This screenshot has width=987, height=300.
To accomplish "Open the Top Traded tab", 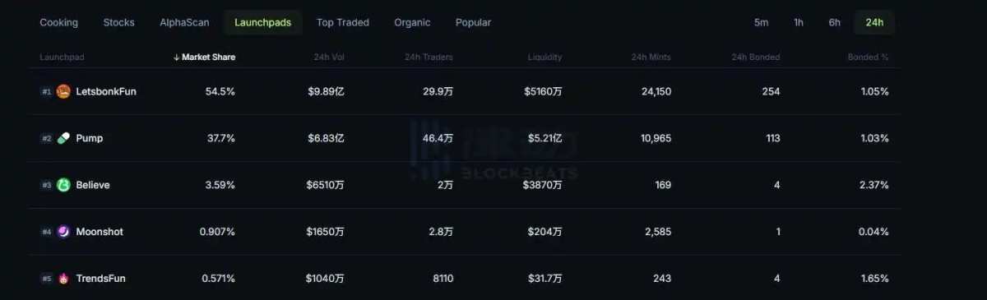I will (x=343, y=22).
